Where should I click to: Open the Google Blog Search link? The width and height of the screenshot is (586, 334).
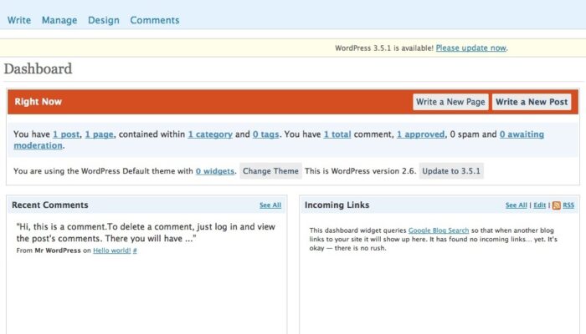click(439, 230)
